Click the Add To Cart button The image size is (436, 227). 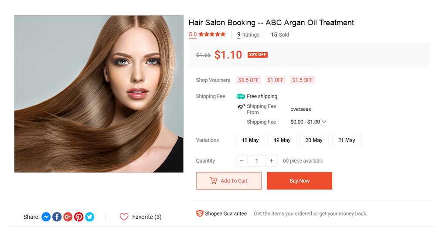point(229,181)
